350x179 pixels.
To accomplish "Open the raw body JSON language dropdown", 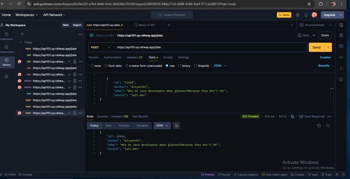I will (x=220, y=66).
